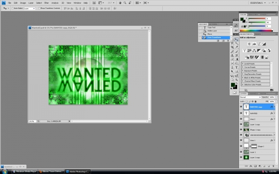This screenshot has height=174, width=279.
Task: Select the Type Tool history state
Action: [x=214, y=27]
